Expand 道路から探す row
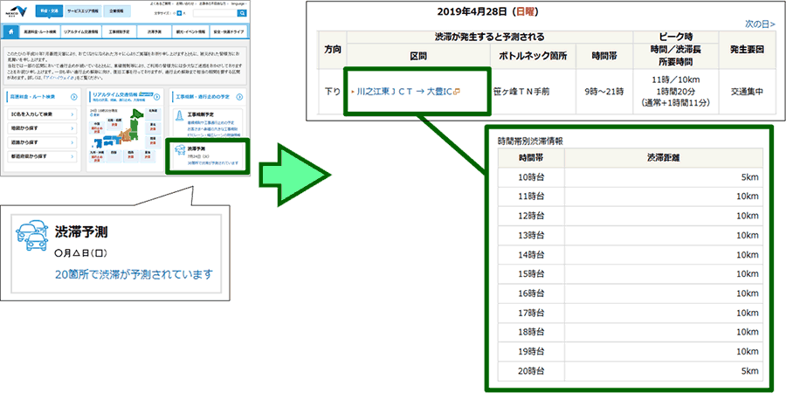786x393 pixels. coord(42,143)
